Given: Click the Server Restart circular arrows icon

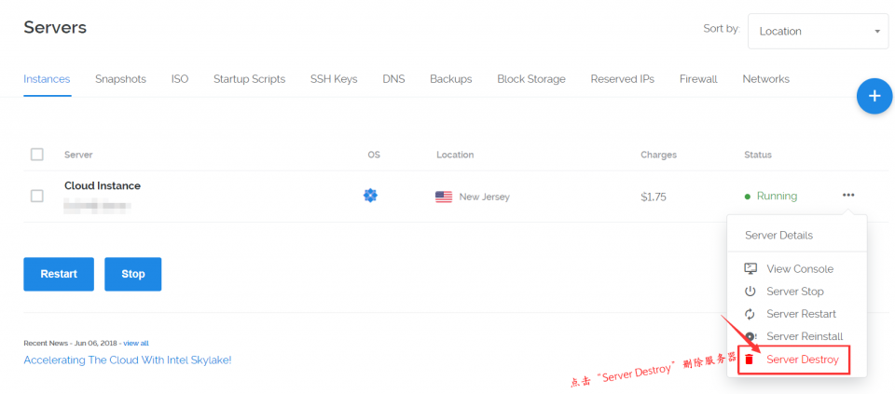Looking at the screenshot, I should [750, 314].
